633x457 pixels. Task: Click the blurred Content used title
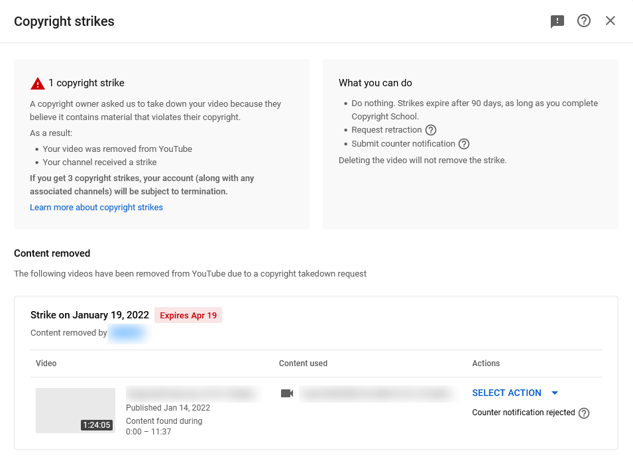tap(378, 393)
